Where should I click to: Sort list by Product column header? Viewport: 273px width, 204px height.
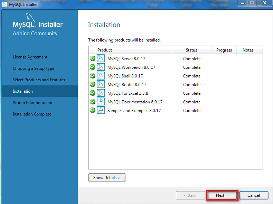click(x=133, y=50)
